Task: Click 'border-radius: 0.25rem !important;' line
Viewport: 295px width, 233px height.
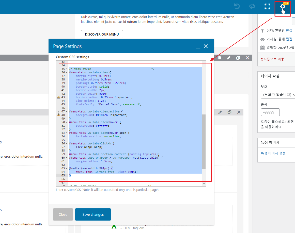Action: click(x=104, y=97)
